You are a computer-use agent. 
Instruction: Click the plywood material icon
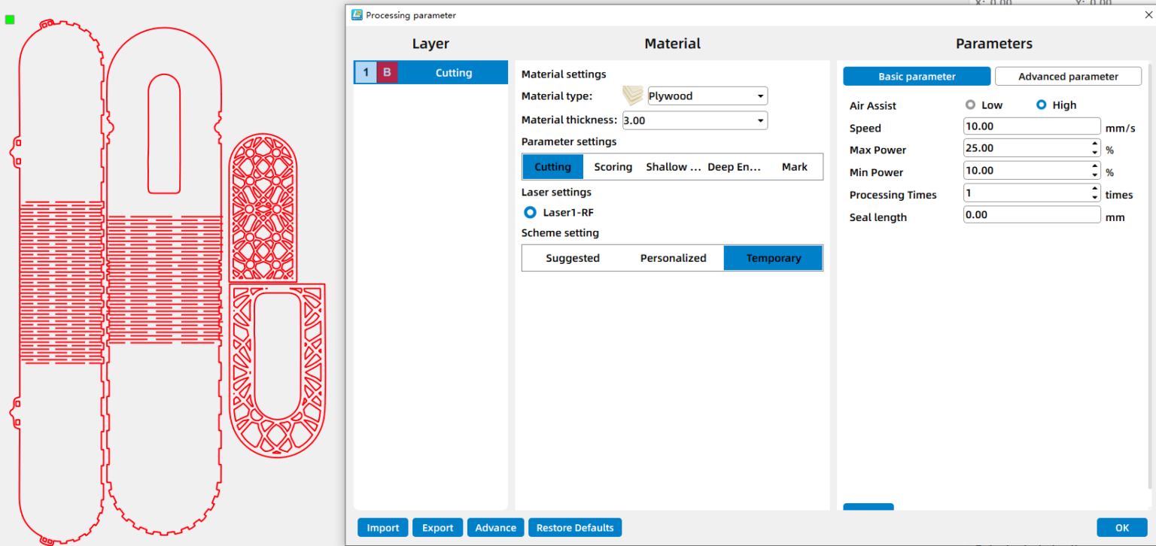(633, 96)
